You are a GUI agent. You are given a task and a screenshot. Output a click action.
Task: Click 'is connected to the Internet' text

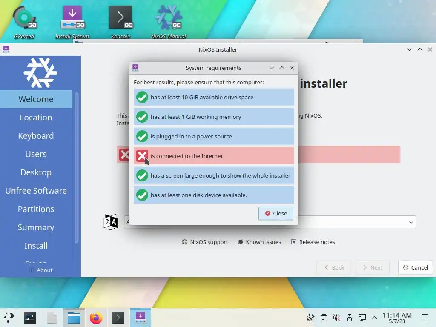pyautogui.click(x=186, y=156)
